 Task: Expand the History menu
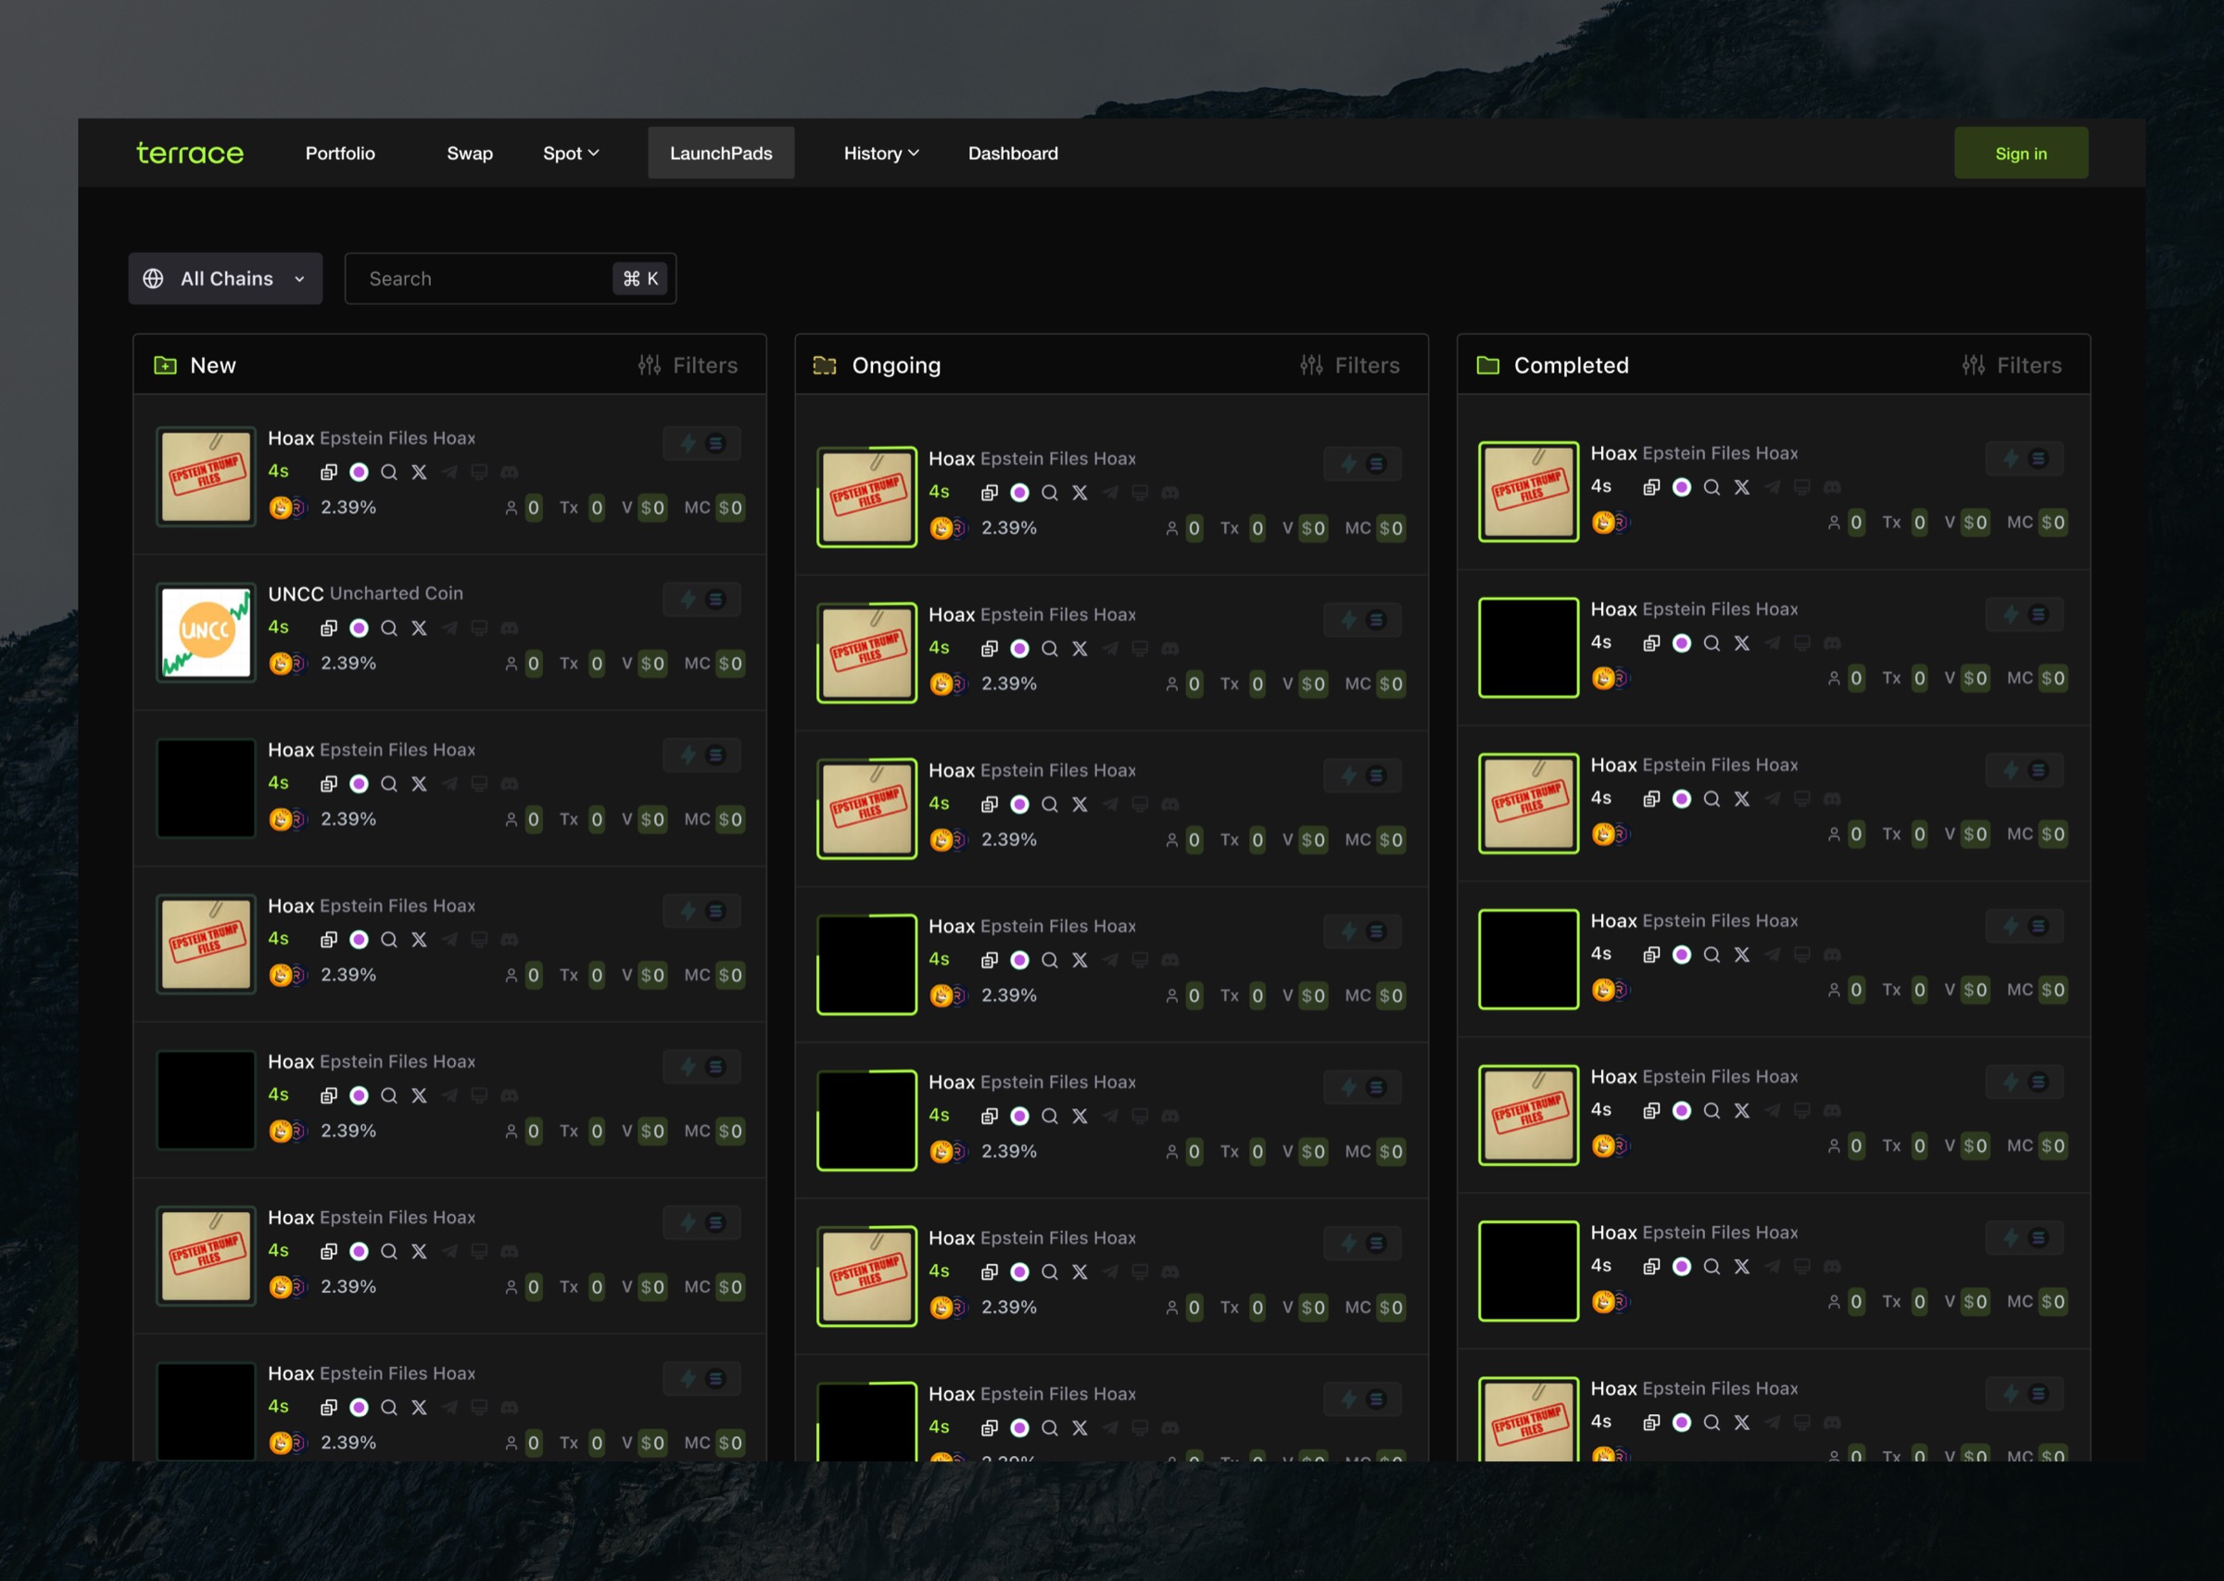tap(881, 153)
